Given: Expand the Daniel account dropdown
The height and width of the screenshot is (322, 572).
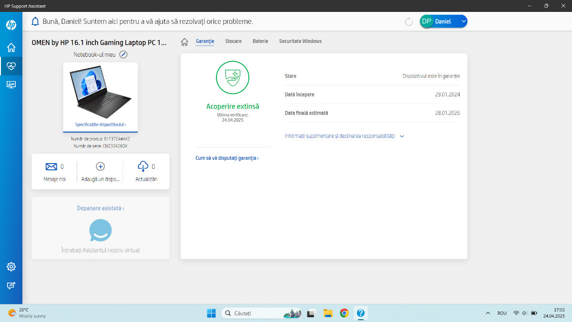Looking at the screenshot, I should click(463, 21).
